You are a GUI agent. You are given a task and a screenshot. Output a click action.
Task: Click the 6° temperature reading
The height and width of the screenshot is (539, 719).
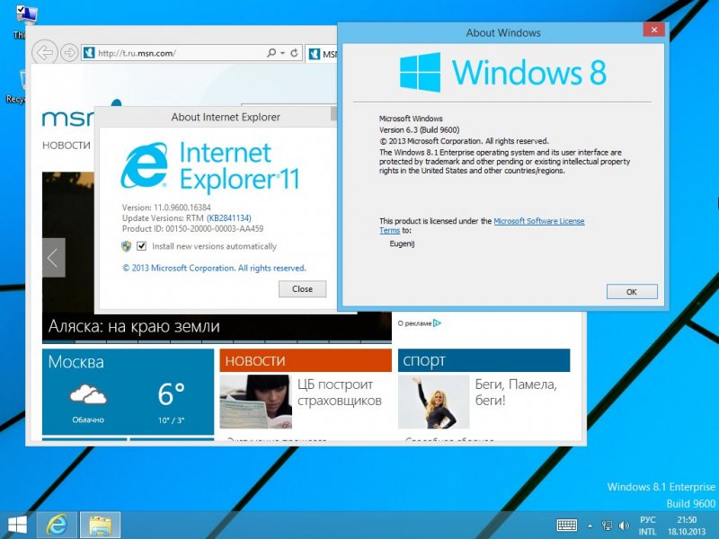point(171,393)
